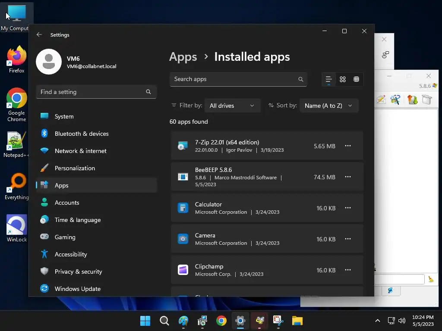
Task: Click the pencil icon in BeeBEEP toolbar
Action: point(381,100)
